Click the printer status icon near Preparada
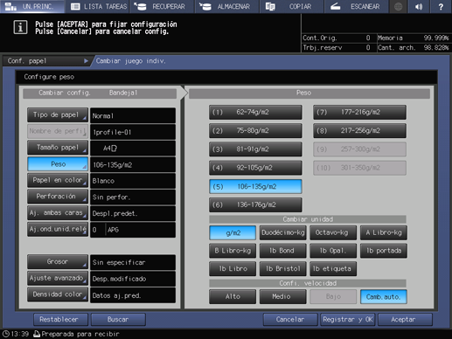 pyautogui.click(x=37, y=334)
